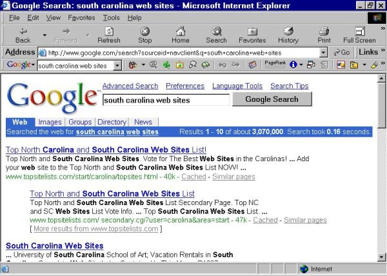Viewport: 387px width, 276px height.
Task: Click the Search Images picture icon
Action: point(179,65)
